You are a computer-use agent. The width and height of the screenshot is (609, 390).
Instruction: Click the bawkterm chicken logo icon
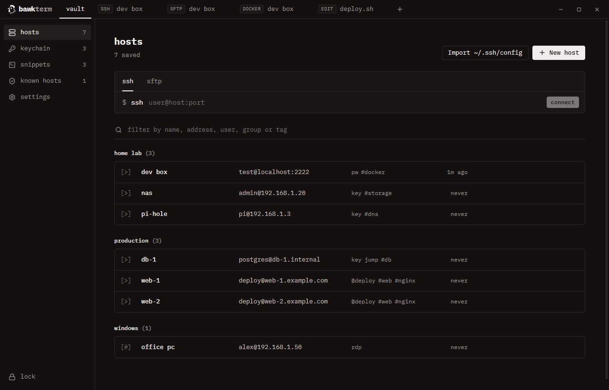coord(12,9)
